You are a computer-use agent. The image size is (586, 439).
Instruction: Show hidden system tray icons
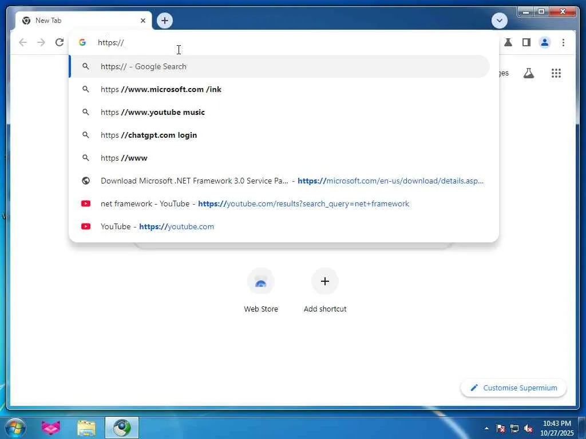coord(486,429)
